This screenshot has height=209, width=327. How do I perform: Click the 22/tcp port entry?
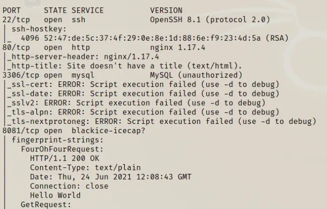click(16, 20)
